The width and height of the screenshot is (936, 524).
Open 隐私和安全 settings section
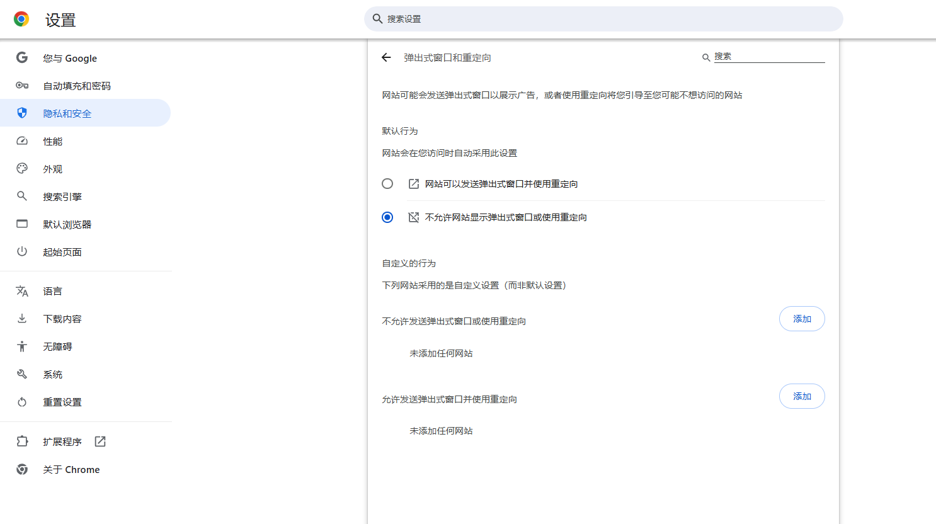(x=85, y=113)
